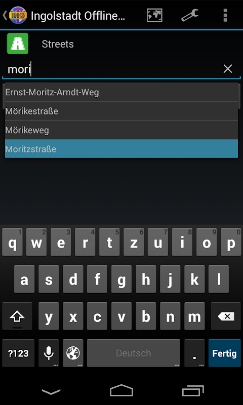
Task: Open the map view icon
Action: 154,15
